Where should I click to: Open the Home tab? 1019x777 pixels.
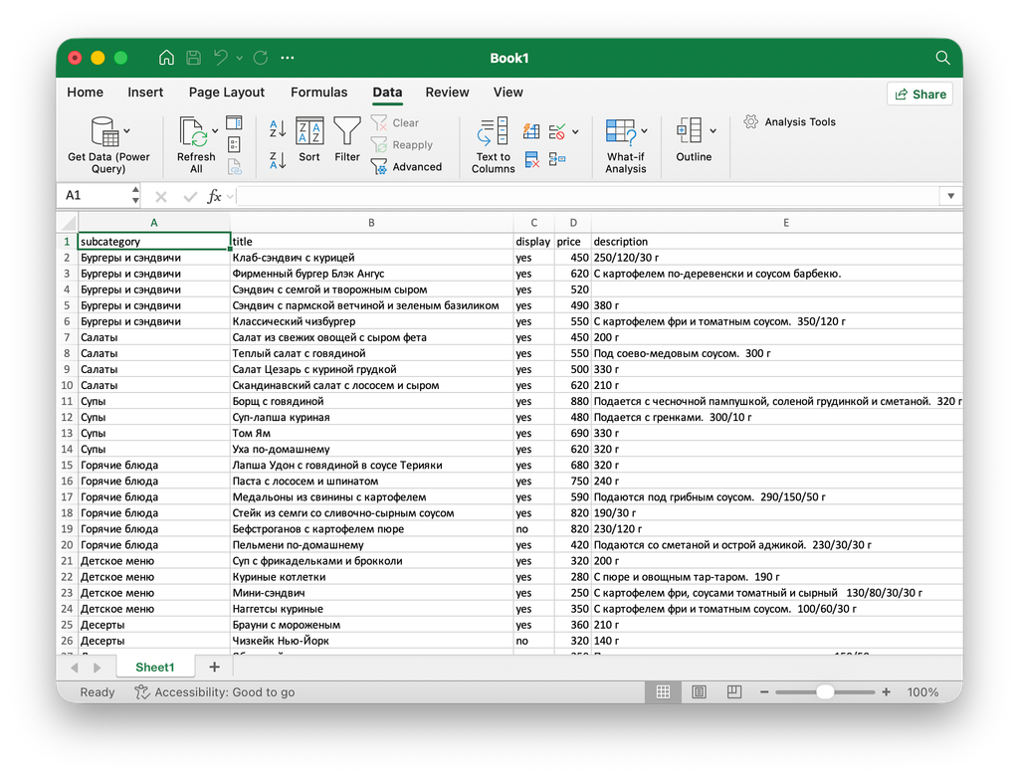(x=86, y=93)
